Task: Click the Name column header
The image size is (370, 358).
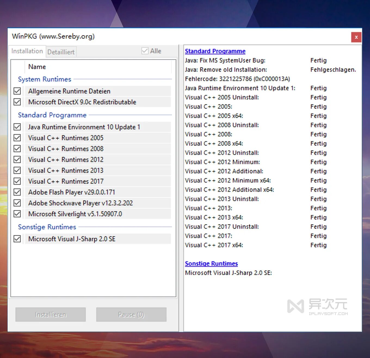Action: [98, 67]
